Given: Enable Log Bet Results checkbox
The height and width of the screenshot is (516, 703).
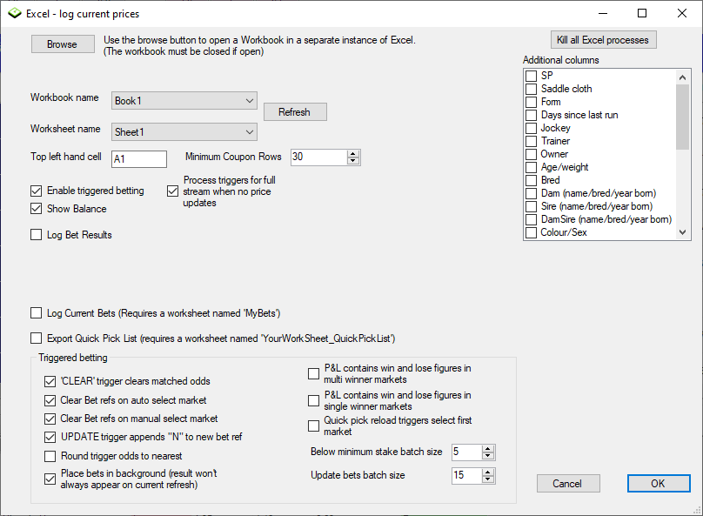Looking at the screenshot, I should click(37, 235).
